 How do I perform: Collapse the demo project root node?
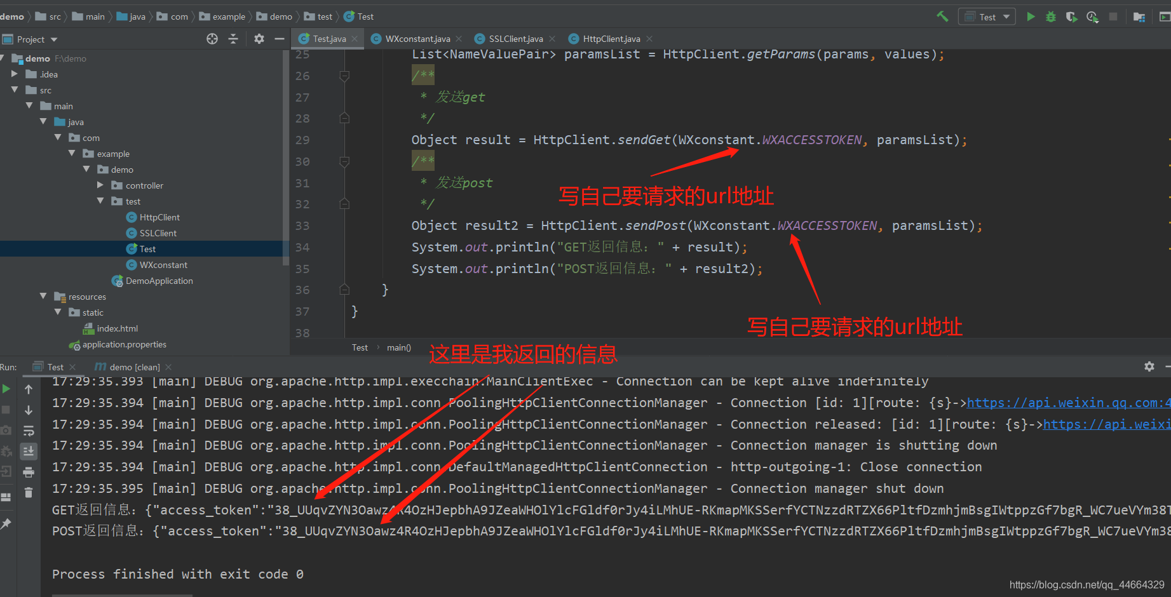click(2, 58)
